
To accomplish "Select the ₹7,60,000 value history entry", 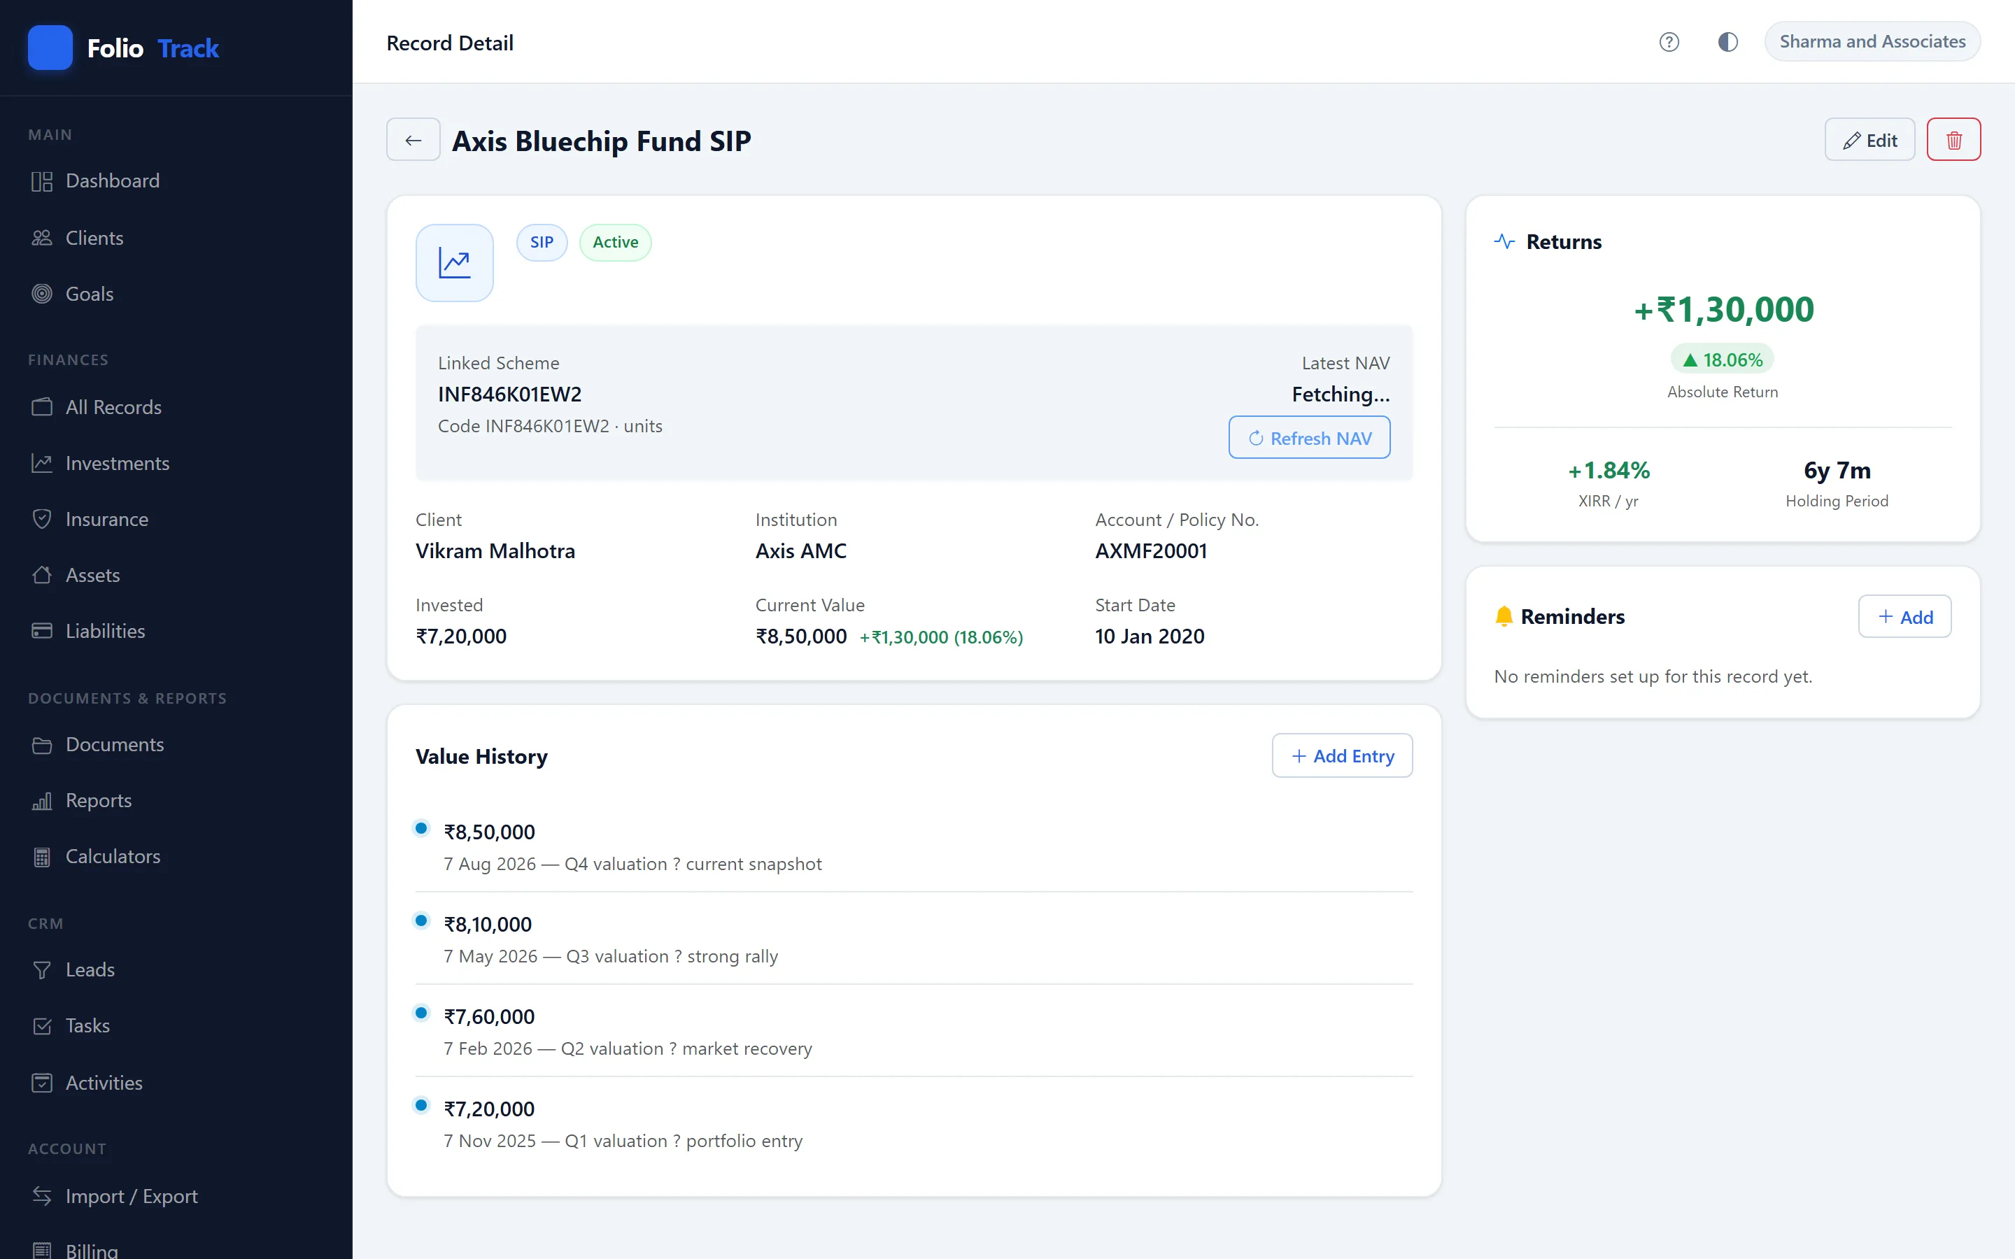I will point(914,1031).
